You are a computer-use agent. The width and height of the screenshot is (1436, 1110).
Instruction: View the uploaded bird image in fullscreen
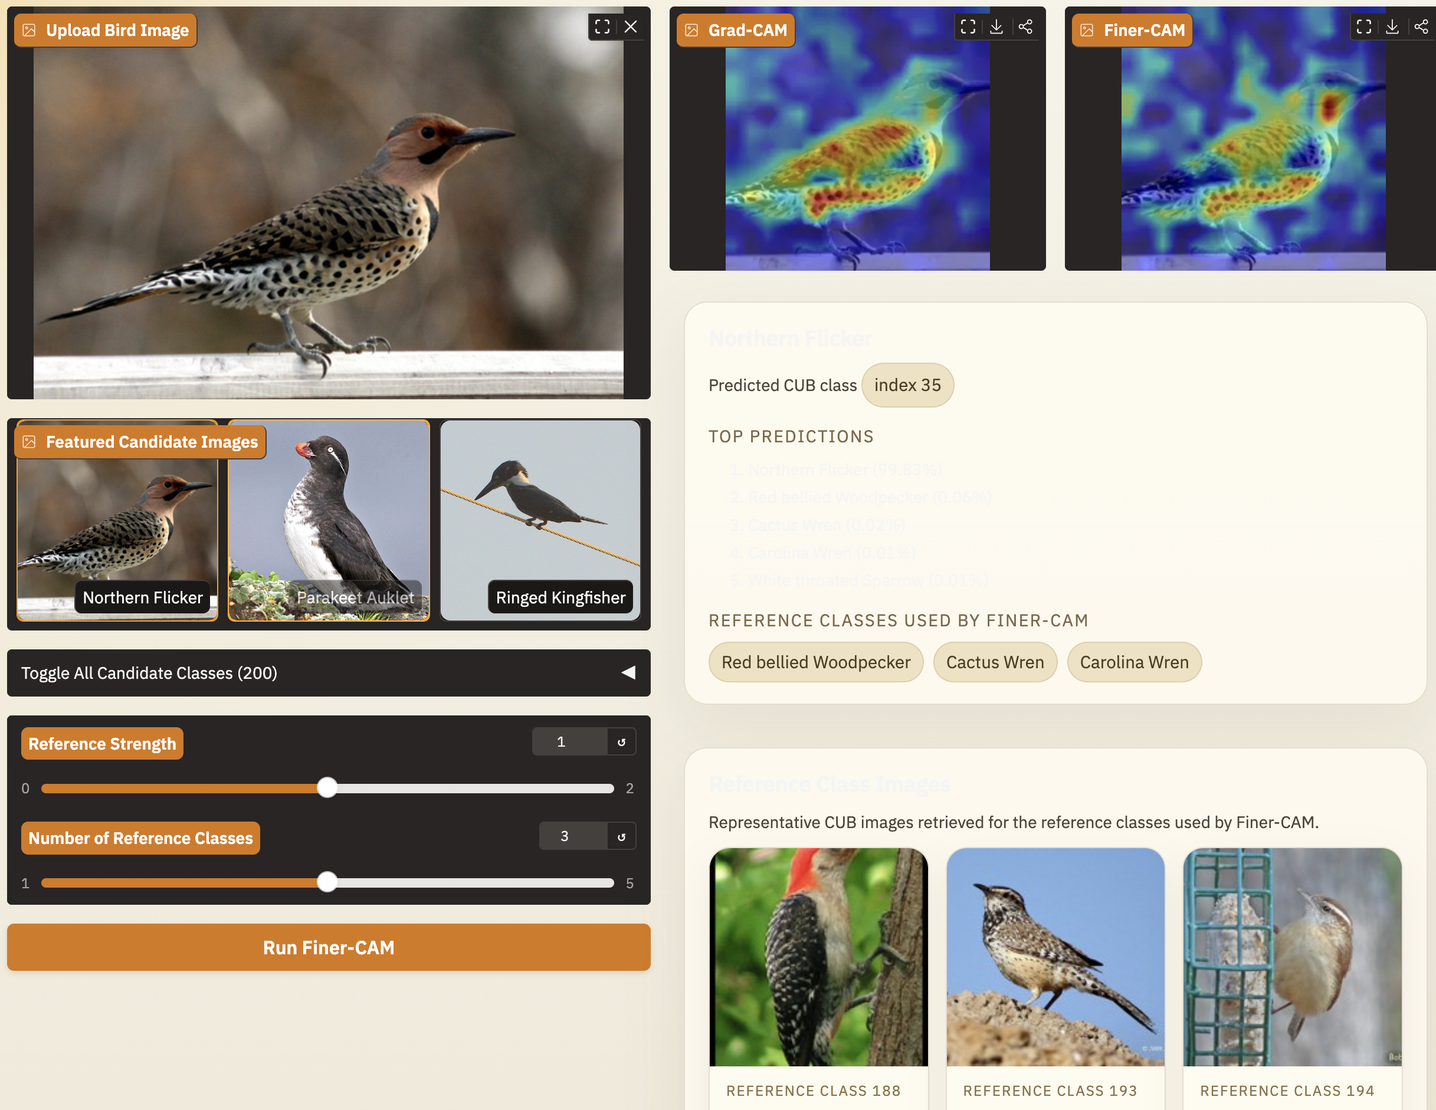pyautogui.click(x=603, y=27)
